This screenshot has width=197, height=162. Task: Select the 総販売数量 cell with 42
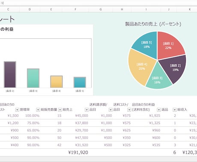(51, 145)
